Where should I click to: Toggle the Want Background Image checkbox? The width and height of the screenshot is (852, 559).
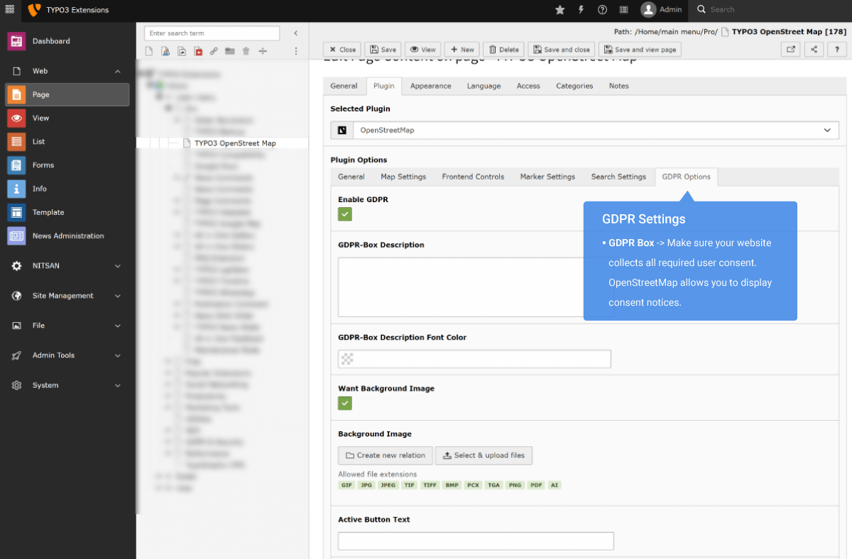tap(345, 404)
